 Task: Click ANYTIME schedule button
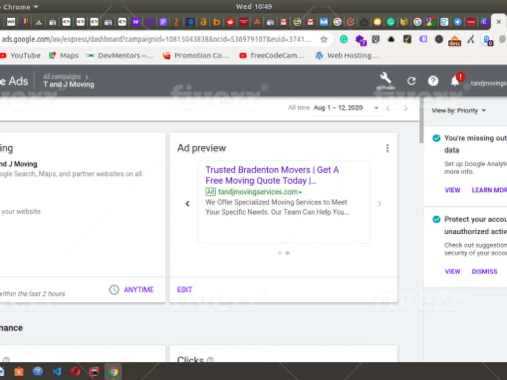click(139, 289)
